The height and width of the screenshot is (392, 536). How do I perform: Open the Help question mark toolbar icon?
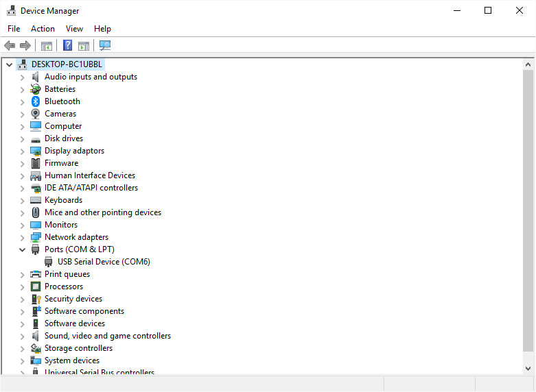[x=68, y=45]
